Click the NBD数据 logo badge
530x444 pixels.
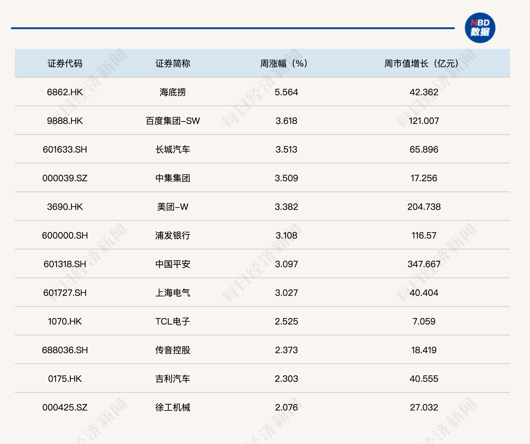480,28
